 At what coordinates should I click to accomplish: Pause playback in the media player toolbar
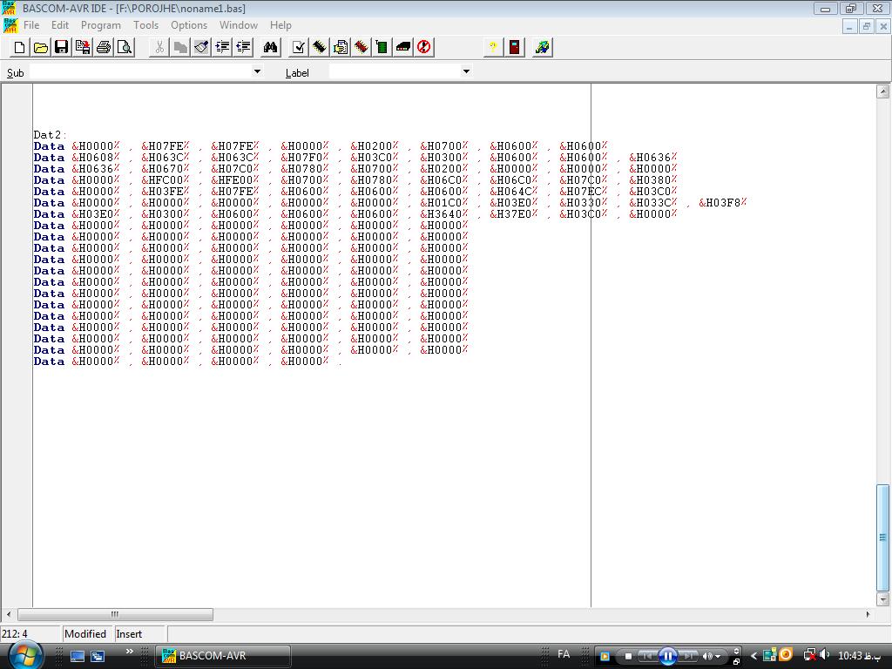[667, 656]
